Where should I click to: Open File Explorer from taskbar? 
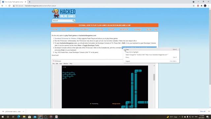(x=24, y=117)
